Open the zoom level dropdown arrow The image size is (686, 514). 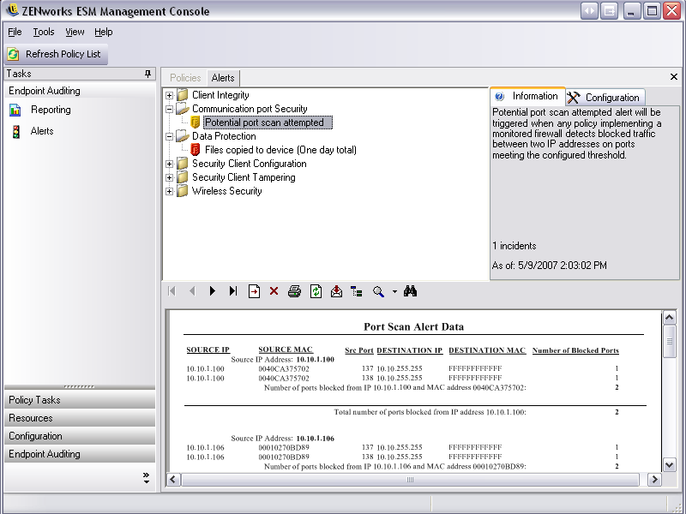(x=394, y=291)
